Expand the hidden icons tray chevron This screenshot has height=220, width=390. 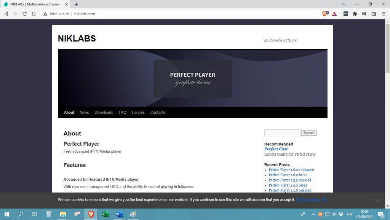coord(313,214)
